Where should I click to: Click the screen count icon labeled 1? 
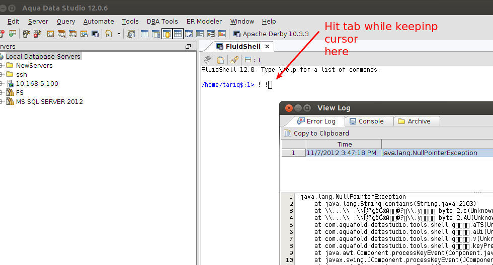point(253,60)
